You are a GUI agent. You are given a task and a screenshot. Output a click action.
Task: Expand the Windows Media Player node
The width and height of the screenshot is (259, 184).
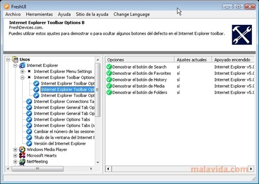click(15, 150)
